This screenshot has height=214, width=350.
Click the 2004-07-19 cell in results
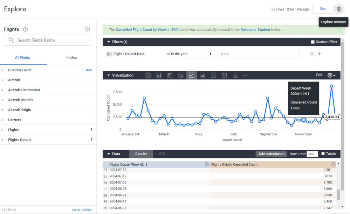[x=118, y=170]
